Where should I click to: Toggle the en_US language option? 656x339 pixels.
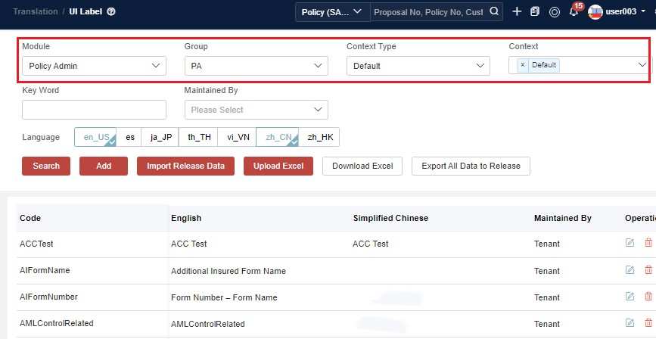pos(95,137)
